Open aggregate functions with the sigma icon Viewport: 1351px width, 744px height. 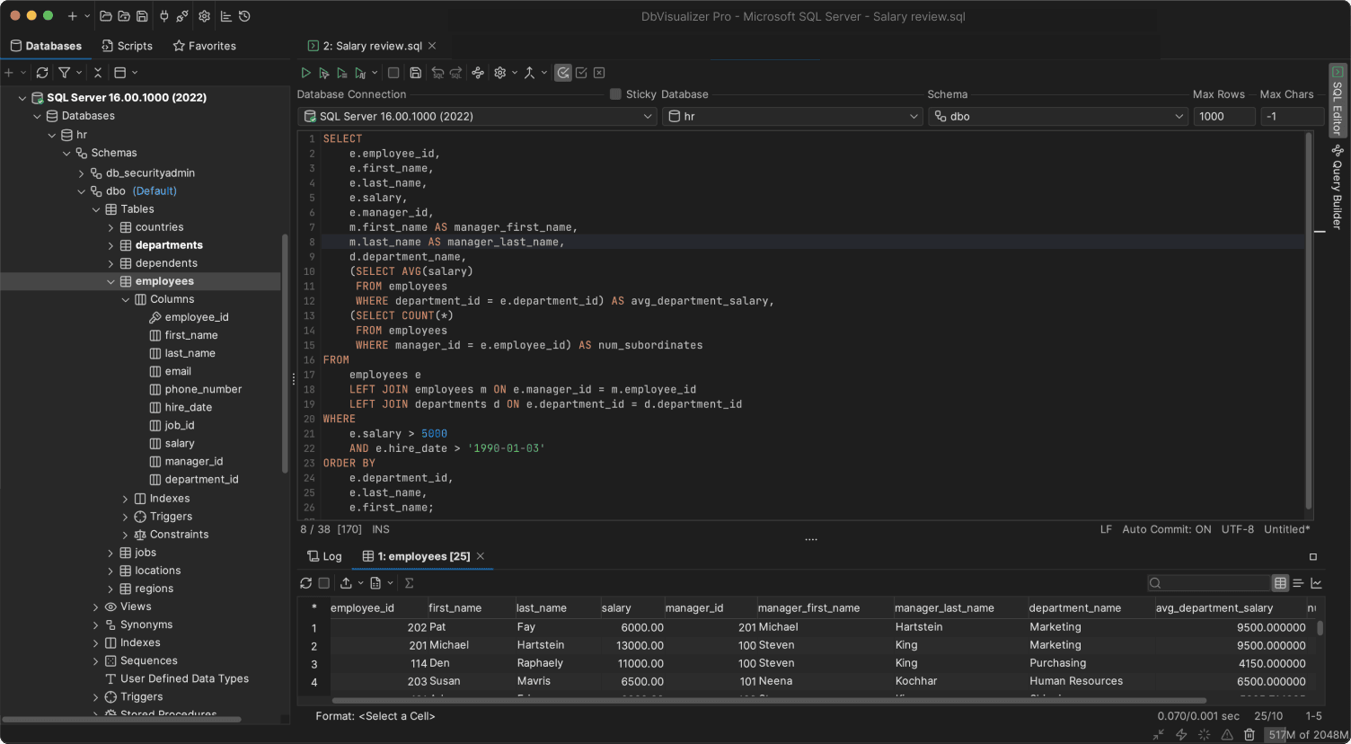pyautogui.click(x=409, y=582)
